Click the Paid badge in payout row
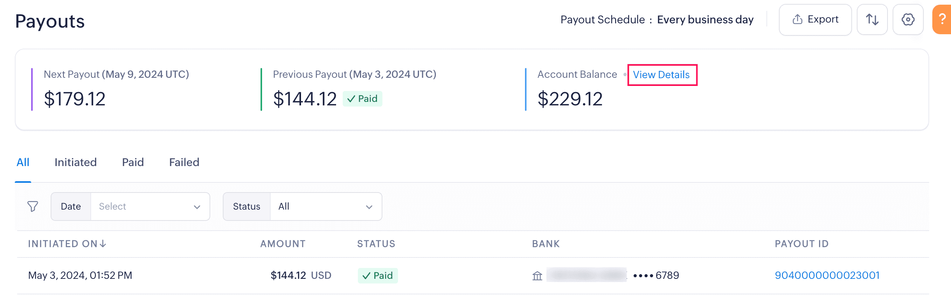This screenshot has height=308, width=951. click(378, 276)
